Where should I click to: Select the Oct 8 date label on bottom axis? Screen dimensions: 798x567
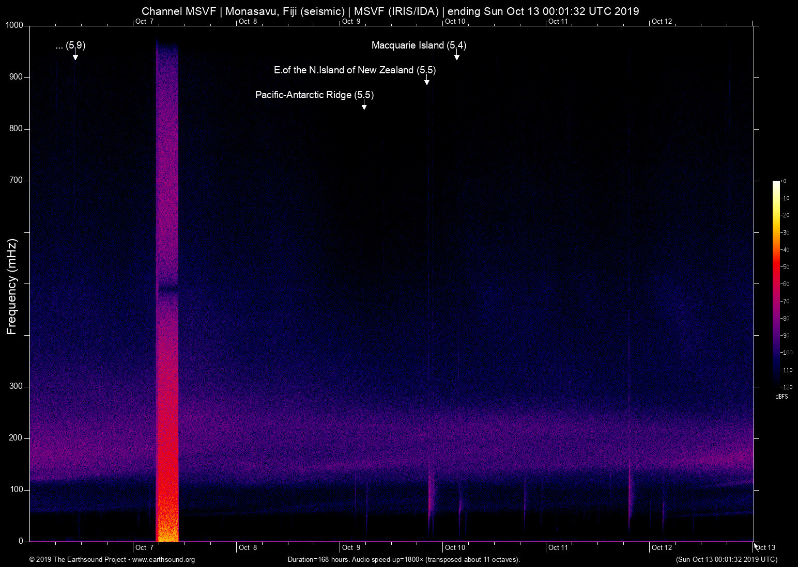pos(248,547)
